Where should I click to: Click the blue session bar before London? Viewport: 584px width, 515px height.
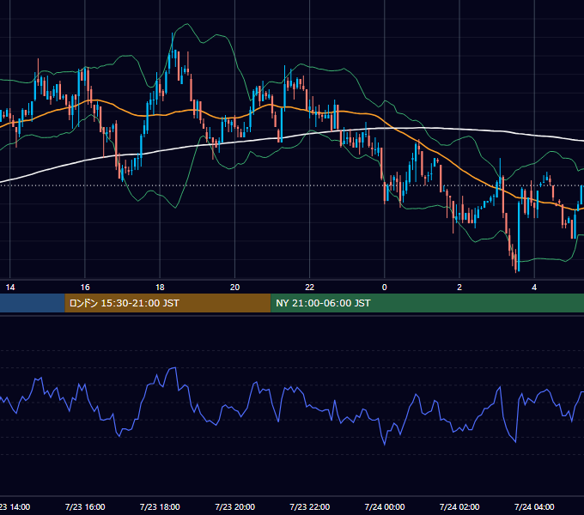[33, 303]
